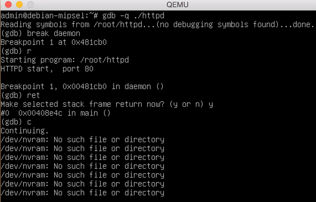Click the '(gdb) ret' command line

tap(20, 95)
